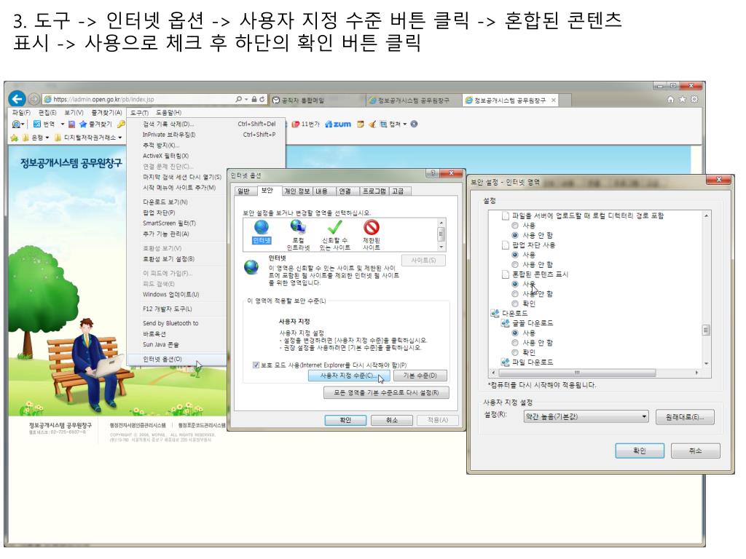Select 사용 under 글꼴 다운로드
Viewport: 746px width, 559px height.
click(515, 333)
